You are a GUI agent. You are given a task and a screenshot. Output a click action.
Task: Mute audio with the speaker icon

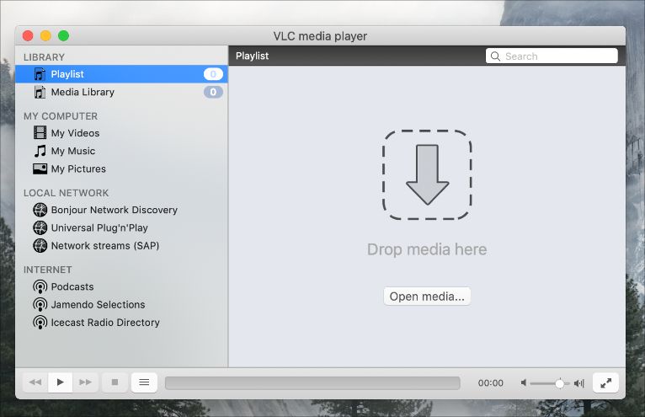[x=523, y=382]
